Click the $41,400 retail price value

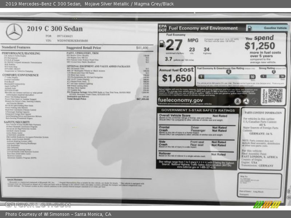[x=142, y=48]
